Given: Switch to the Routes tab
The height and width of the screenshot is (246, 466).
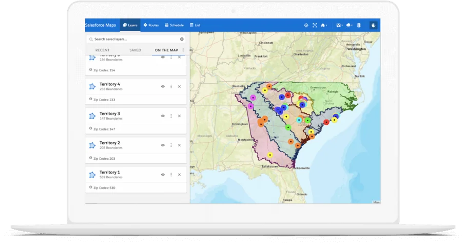Looking at the screenshot, I should [x=151, y=25].
